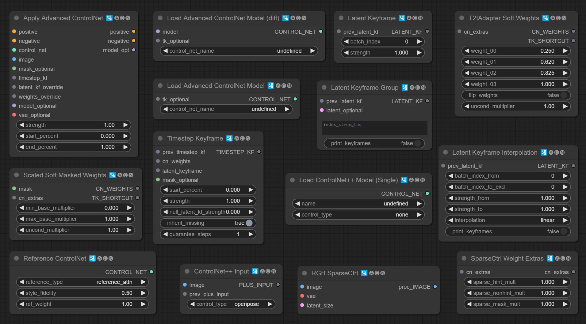
Task: Click the TK_SHORTCUT output on T2IAdapter Soft Weights
Action: pyautogui.click(x=573, y=41)
